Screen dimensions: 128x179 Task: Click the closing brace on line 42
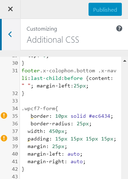click(x=23, y=169)
